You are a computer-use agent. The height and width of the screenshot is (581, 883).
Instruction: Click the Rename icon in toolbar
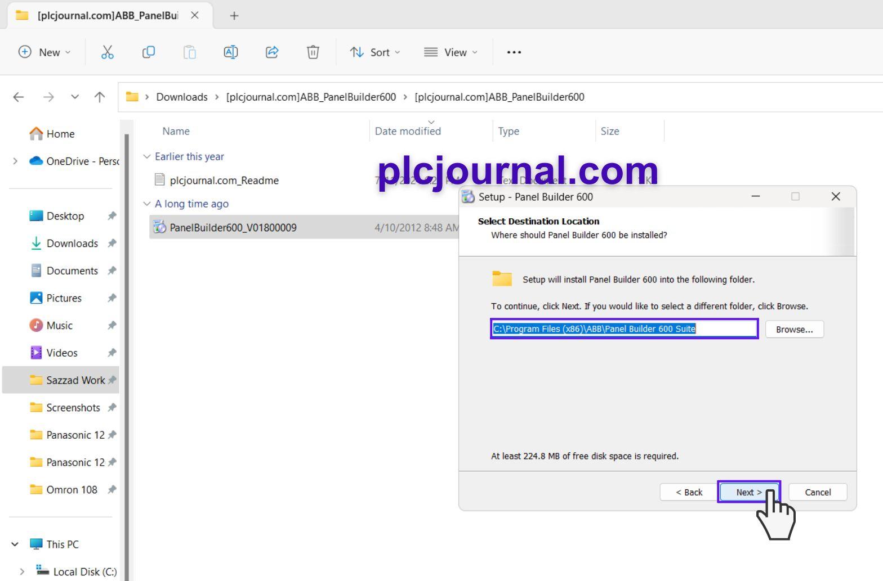click(x=231, y=52)
